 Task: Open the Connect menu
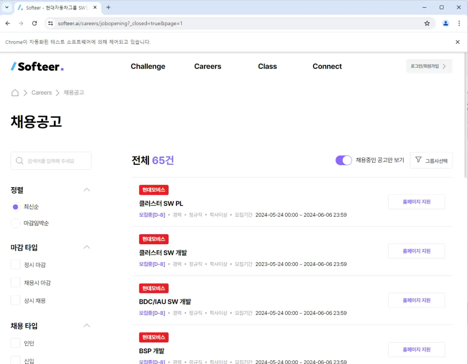point(327,66)
